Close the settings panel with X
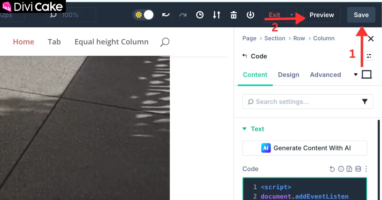The height and width of the screenshot is (200, 382). [371, 39]
